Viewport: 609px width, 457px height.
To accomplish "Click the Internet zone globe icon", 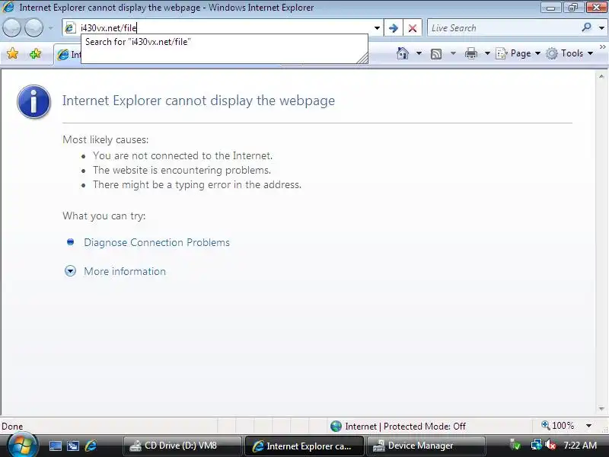I will [x=336, y=427].
